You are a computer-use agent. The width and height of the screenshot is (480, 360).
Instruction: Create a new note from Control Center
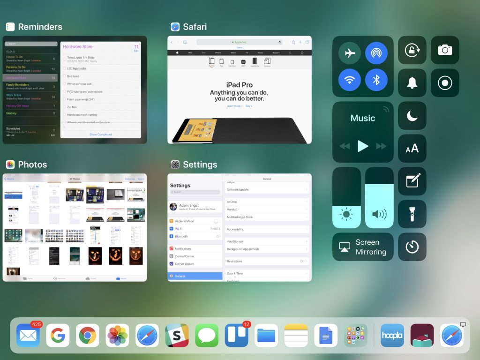point(412,181)
